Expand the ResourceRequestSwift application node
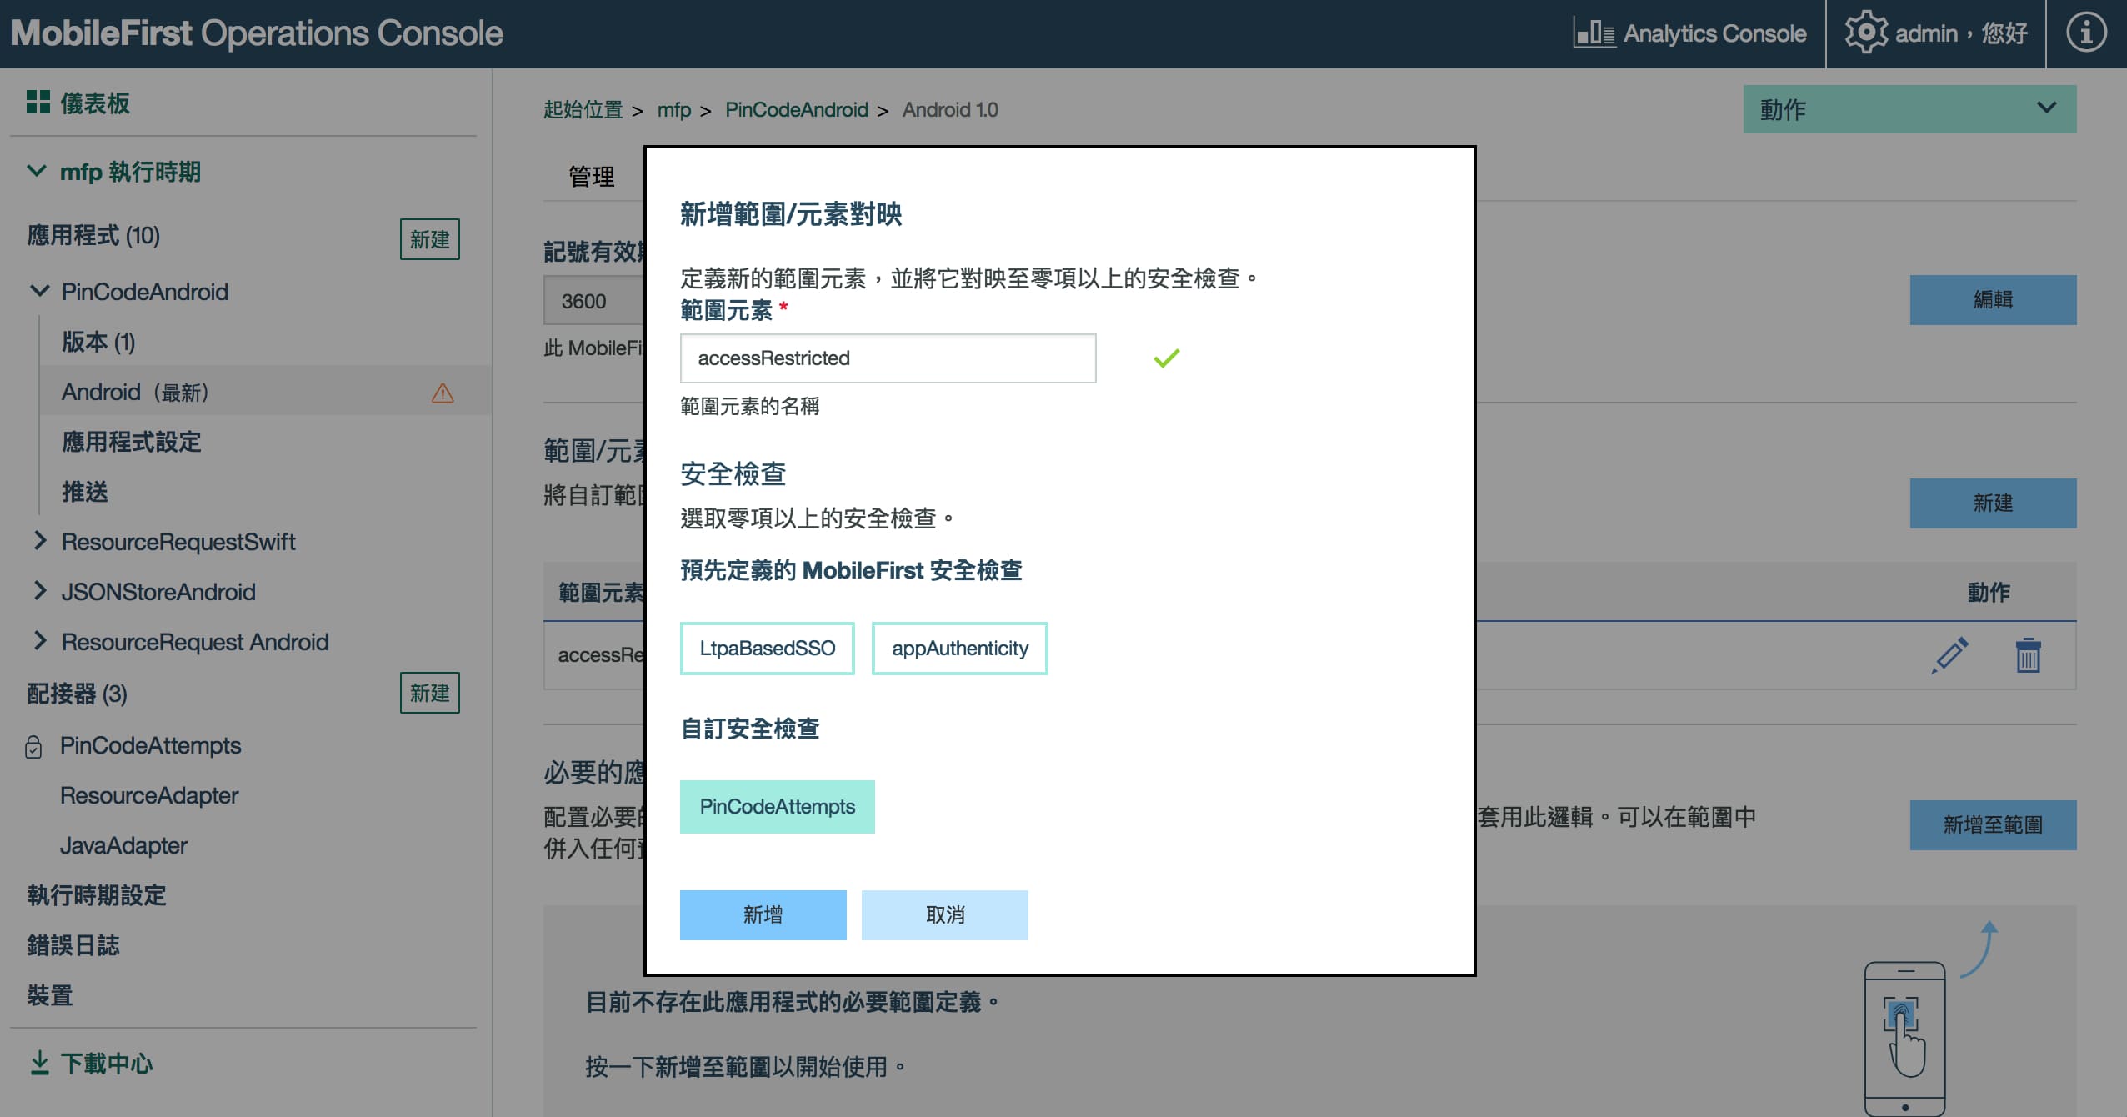 40,542
